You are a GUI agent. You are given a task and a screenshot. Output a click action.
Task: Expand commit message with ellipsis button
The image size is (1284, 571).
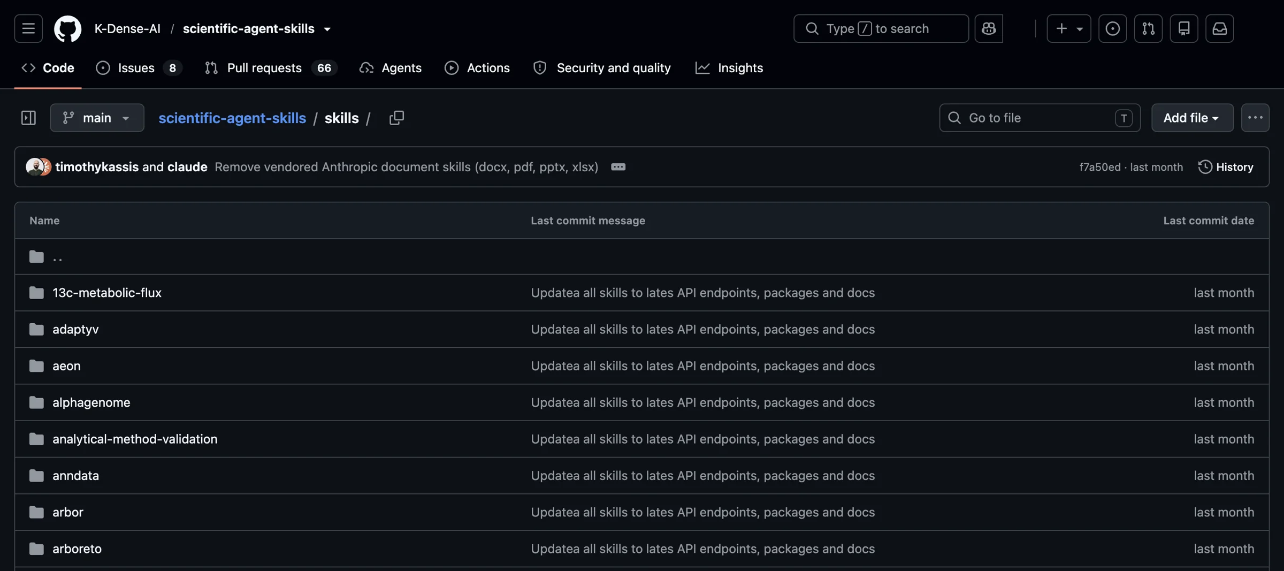(618, 167)
